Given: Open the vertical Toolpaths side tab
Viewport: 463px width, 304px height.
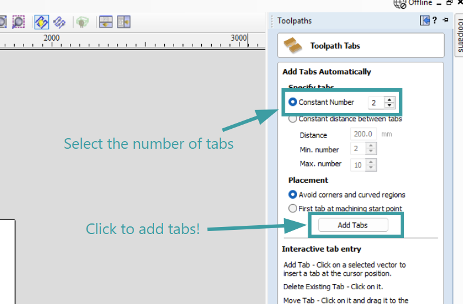Looking at the screenshot, I should 459,35.
